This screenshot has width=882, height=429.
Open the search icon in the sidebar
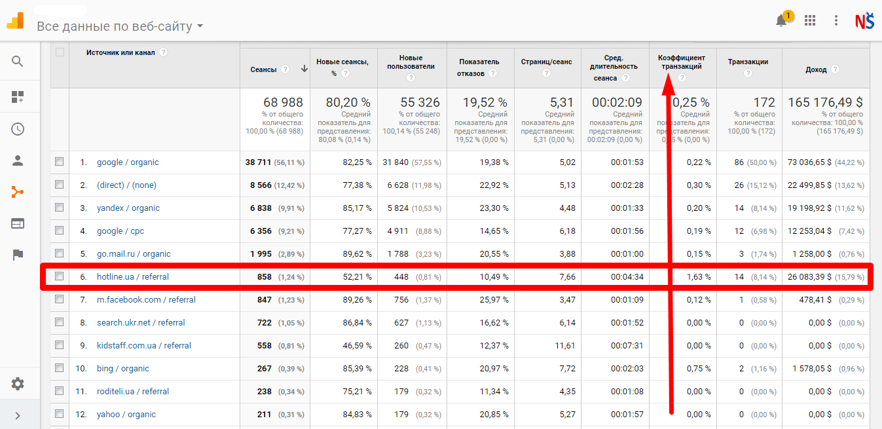[x=18, y=62]
